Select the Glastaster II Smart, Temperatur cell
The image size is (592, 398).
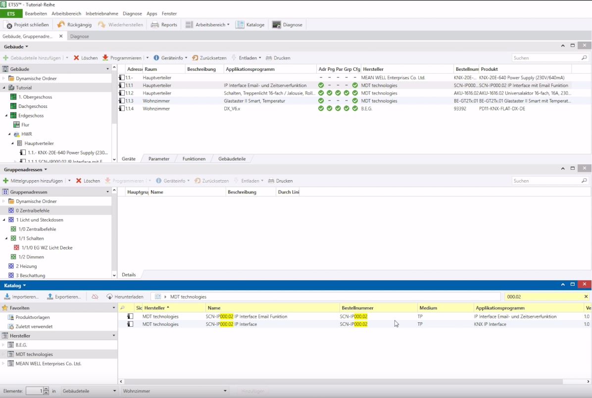pos(254,101)
